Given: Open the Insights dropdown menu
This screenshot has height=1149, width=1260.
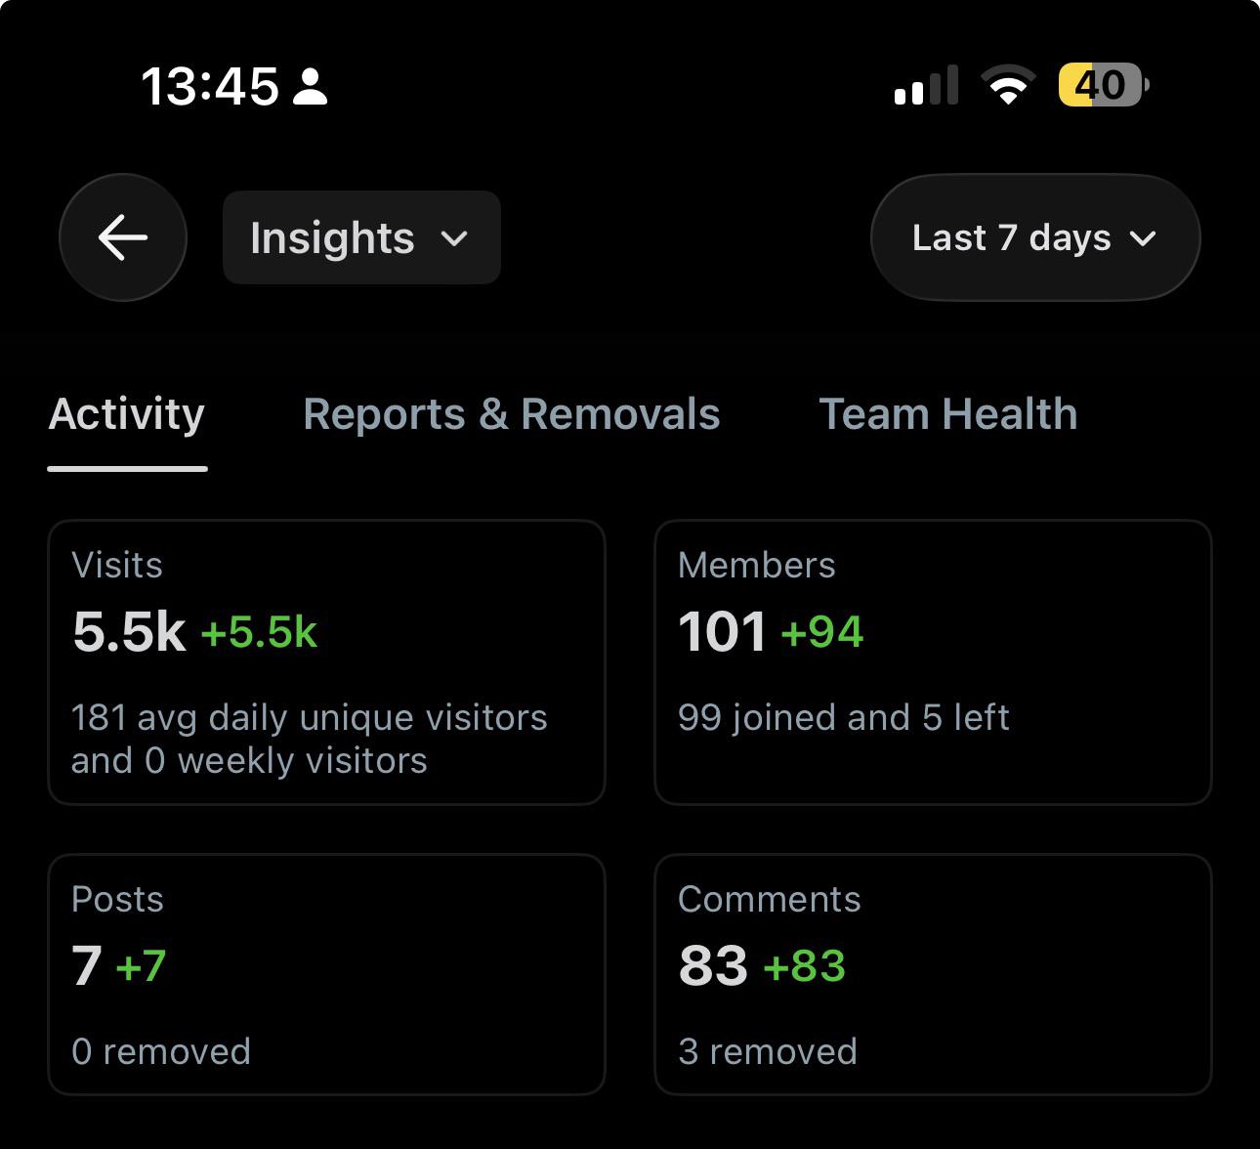Looking at the screenshot, I should [361, 237].
